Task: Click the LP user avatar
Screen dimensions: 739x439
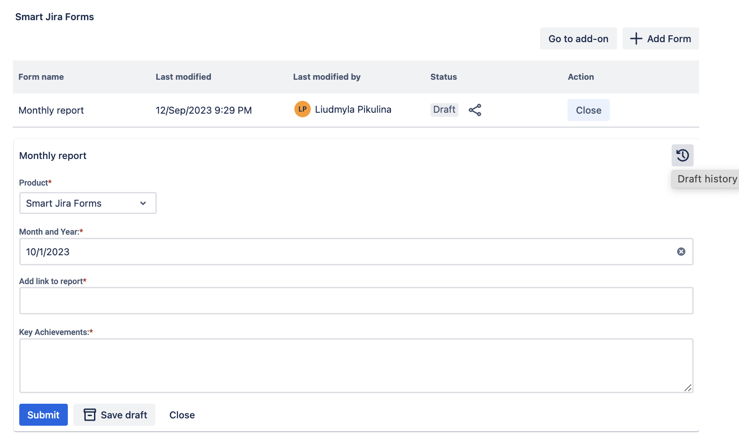Action: (x=302, y=109)
